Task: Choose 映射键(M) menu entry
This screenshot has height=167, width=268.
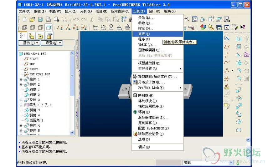Action: point(157,95)
